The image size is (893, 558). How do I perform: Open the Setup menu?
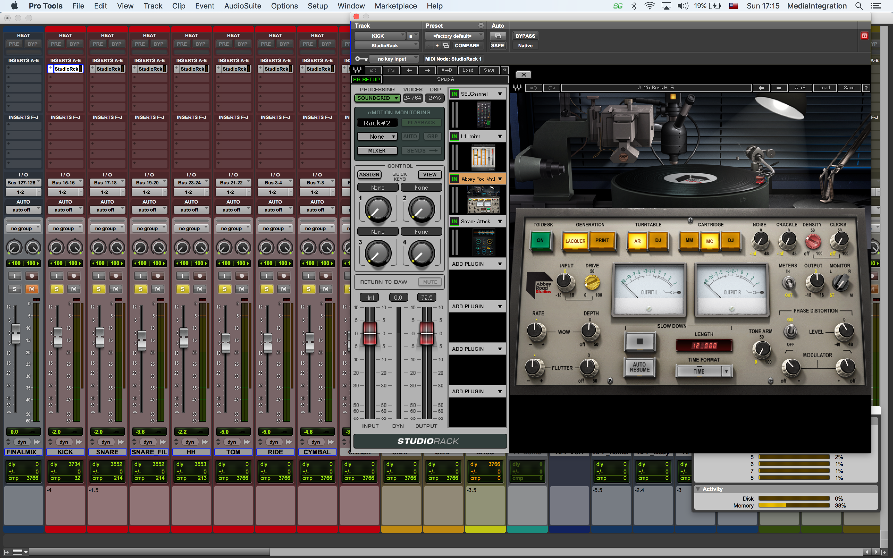(x=317, y=6)
